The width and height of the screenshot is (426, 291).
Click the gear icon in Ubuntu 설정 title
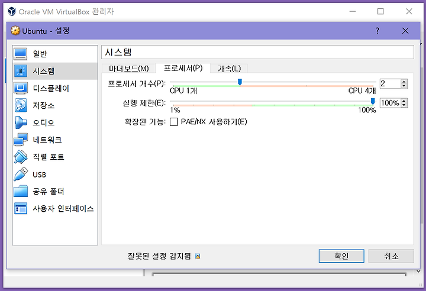(15, 30)
